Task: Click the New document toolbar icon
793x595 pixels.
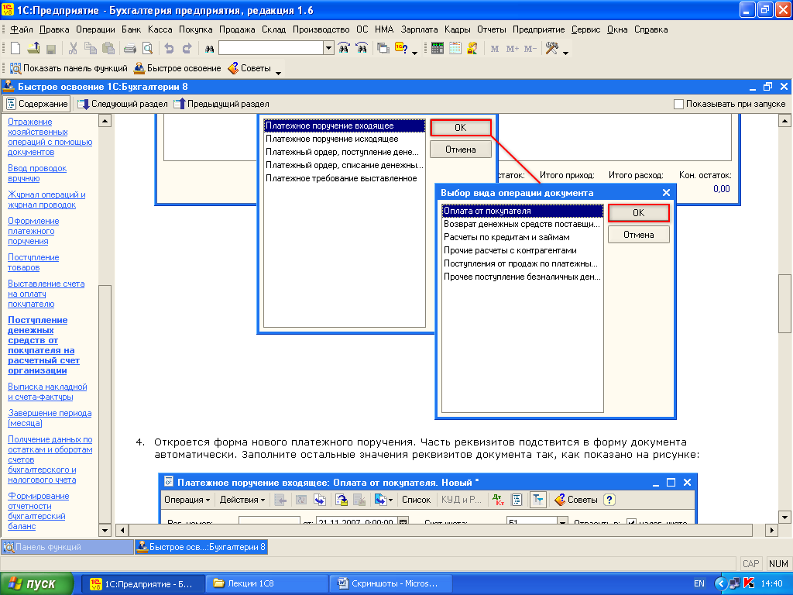Action: pyautogui.click(x=15, y=49)
